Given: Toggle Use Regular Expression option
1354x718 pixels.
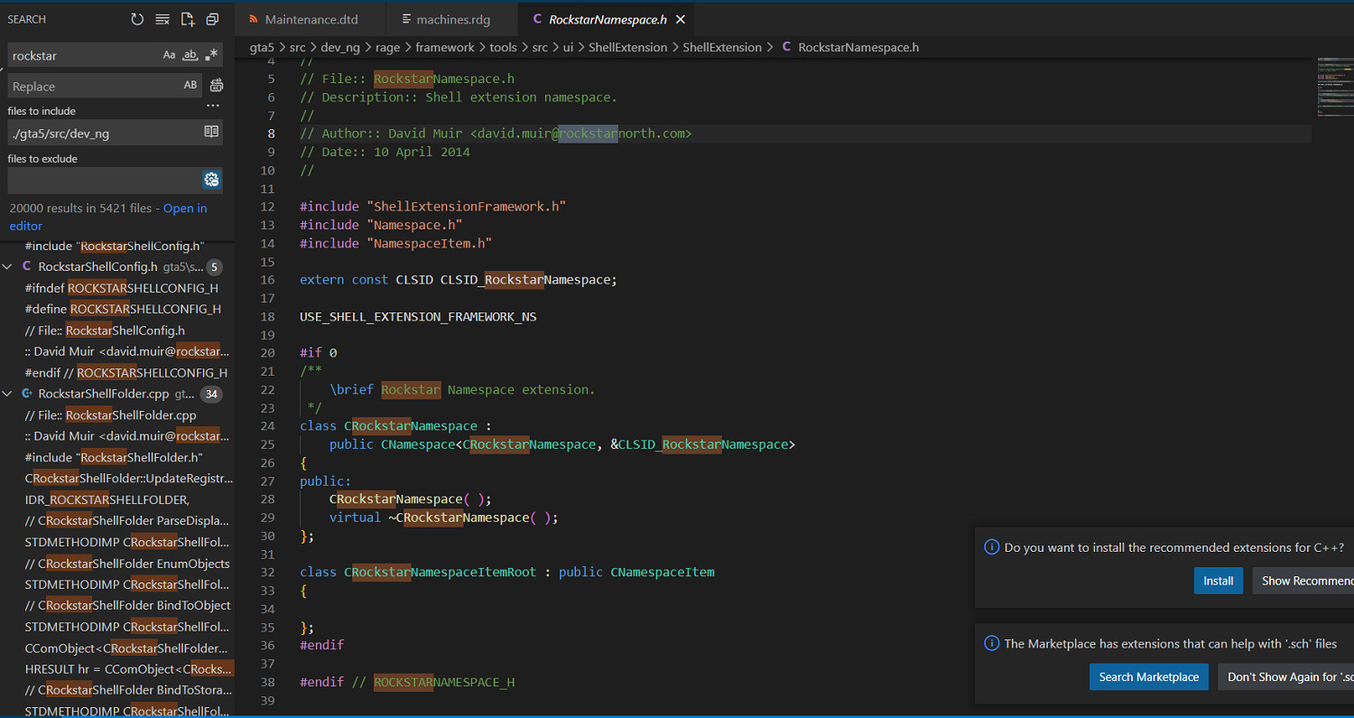Looking at the screenshot, I should coord(211,55).
